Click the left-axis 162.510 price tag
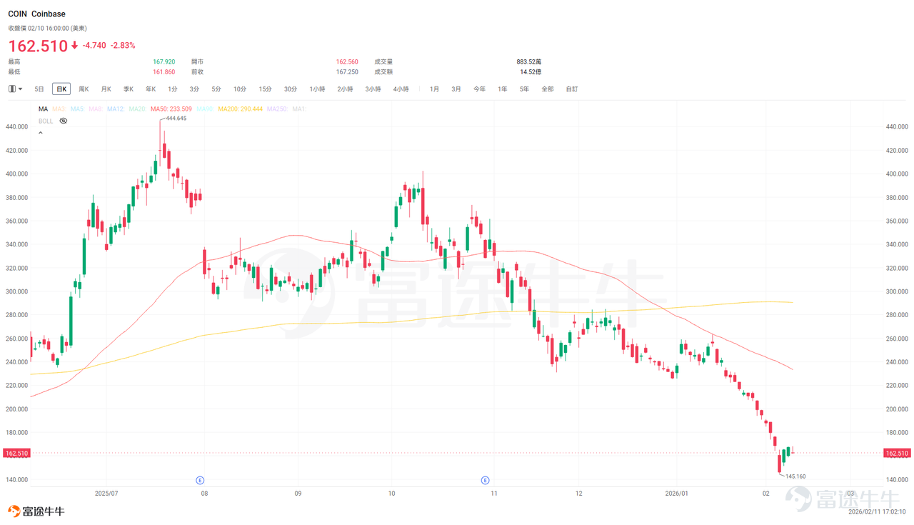This screenshot has height=525, width=914. 16,453
